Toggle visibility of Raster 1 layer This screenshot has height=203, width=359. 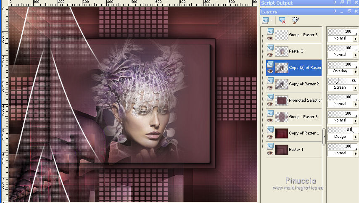click(x=270, y=153)
